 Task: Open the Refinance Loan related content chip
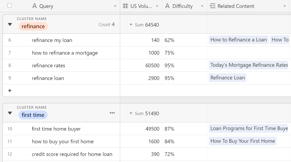point(227,78)
